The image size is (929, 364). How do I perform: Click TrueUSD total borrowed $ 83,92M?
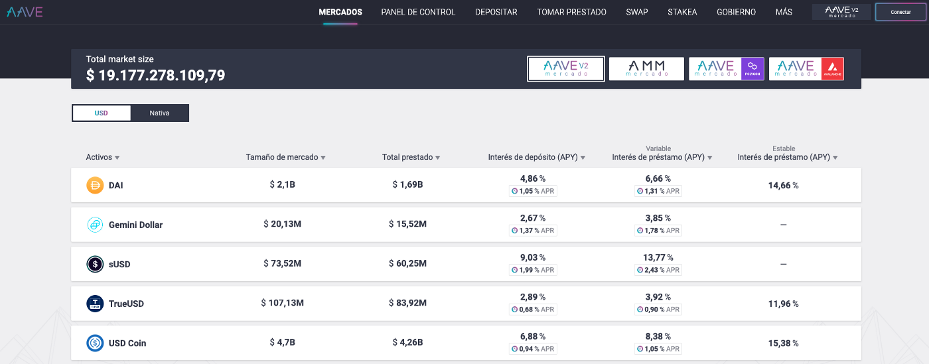[x=407, y=303]
